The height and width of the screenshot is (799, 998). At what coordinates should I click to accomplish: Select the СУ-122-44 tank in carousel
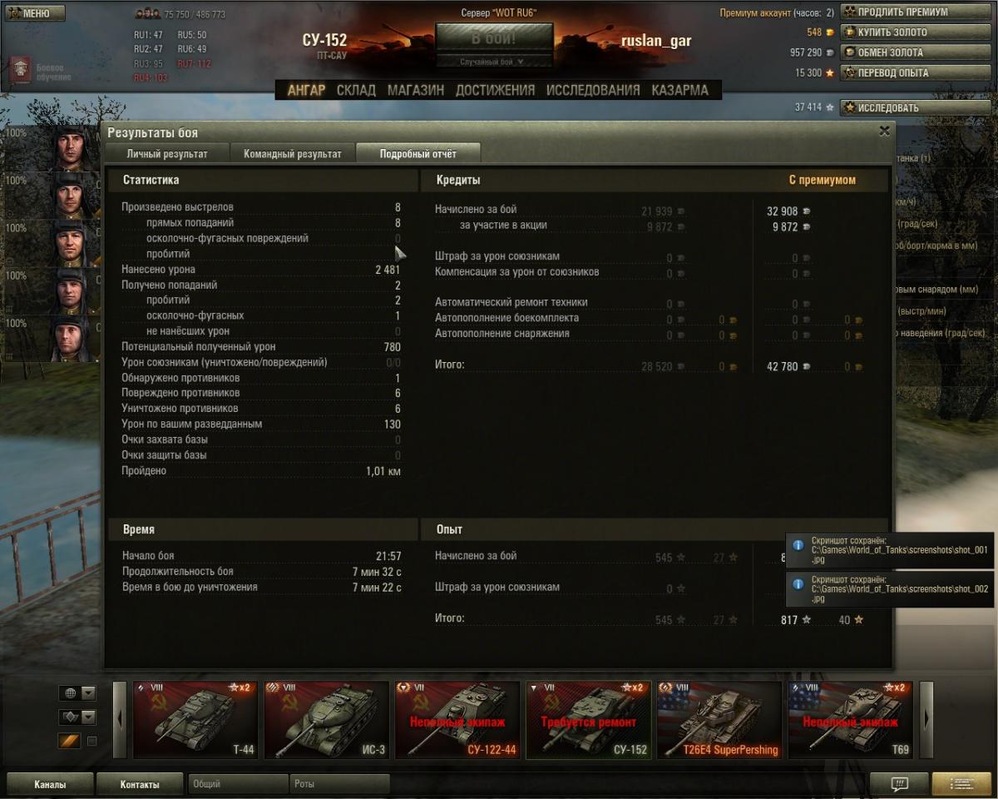[457, 720]
